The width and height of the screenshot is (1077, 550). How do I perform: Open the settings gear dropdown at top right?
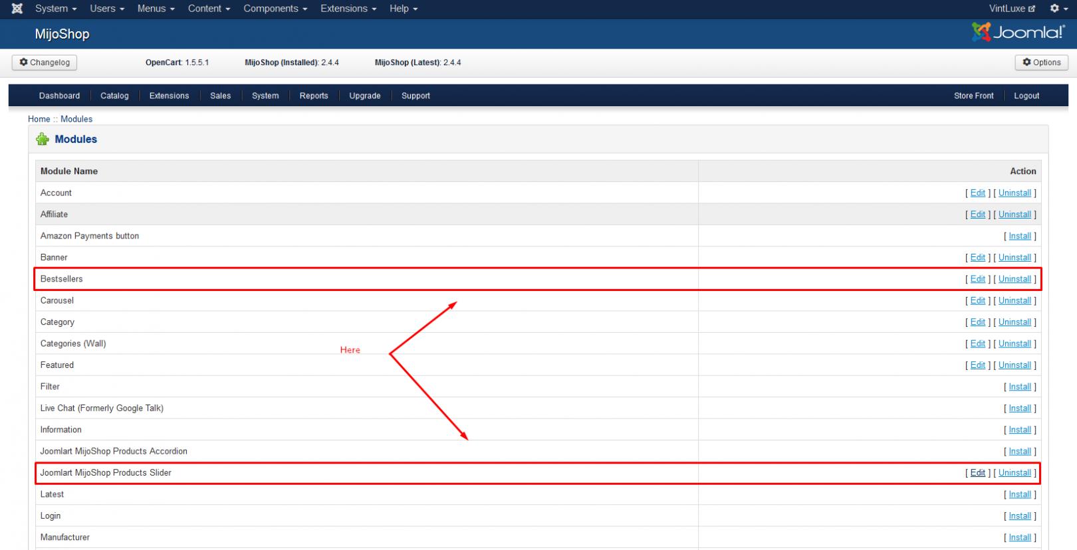(x=1058, y=9)
